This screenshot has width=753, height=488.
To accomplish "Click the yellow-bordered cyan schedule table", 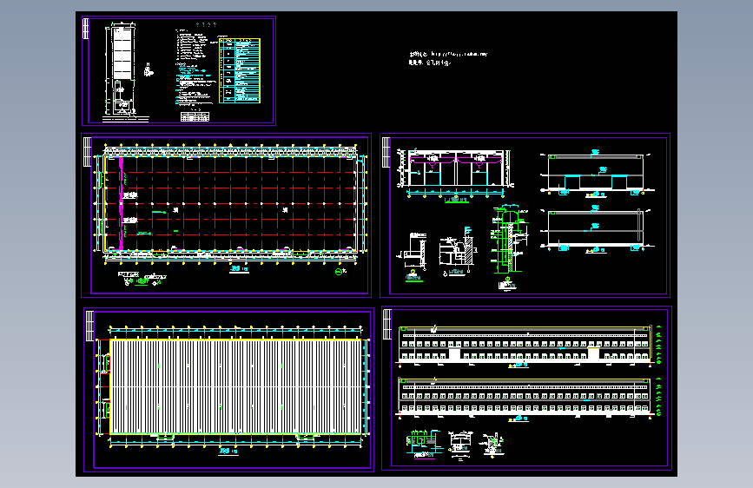I will pyautogui.click(x=240, y=70).
